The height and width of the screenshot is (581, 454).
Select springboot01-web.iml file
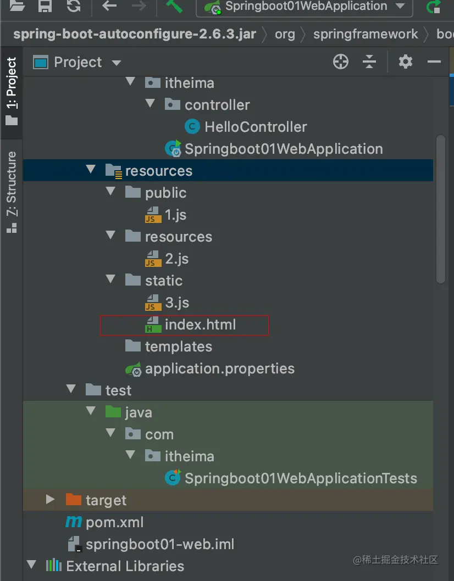coord(160,544)
